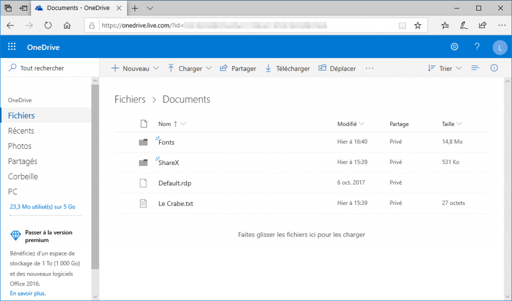Open the app launcher waffle icon
Screen dimensions: 512x301
coord(12,46)
